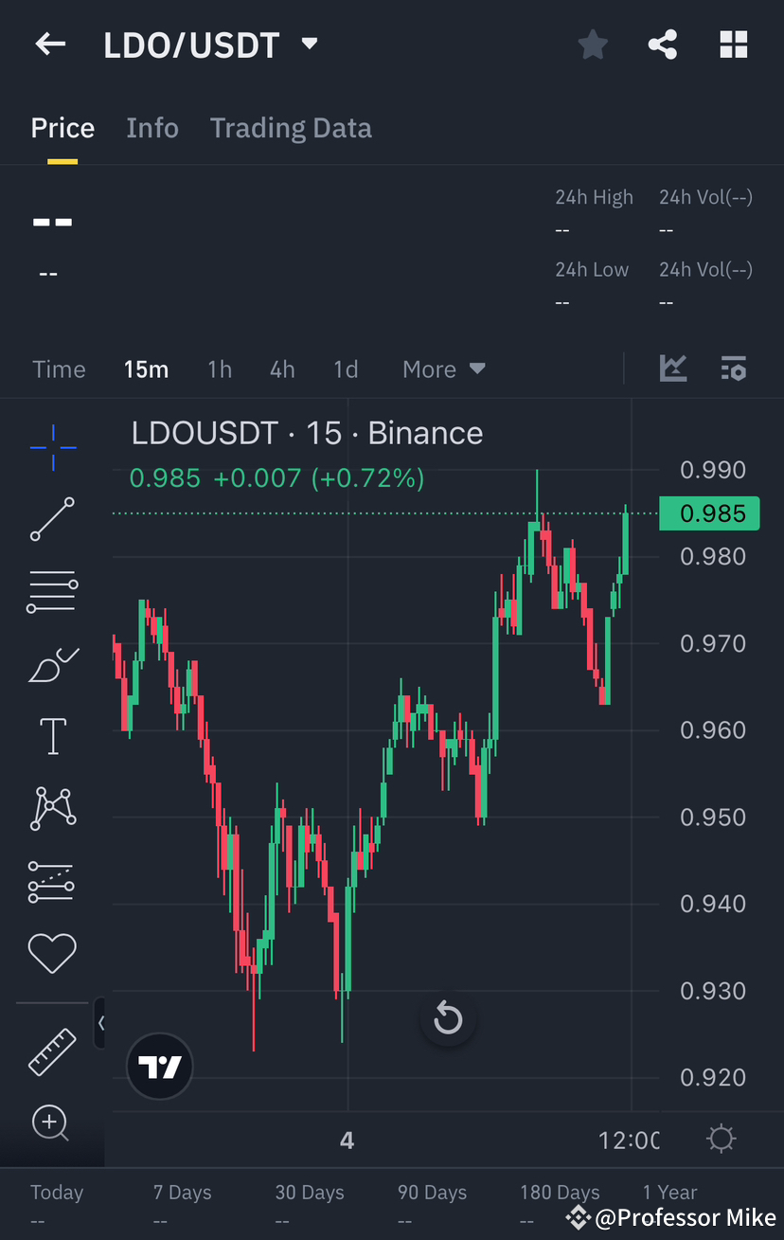
Task: Switch to the Info tab
Action: [152, 128]
